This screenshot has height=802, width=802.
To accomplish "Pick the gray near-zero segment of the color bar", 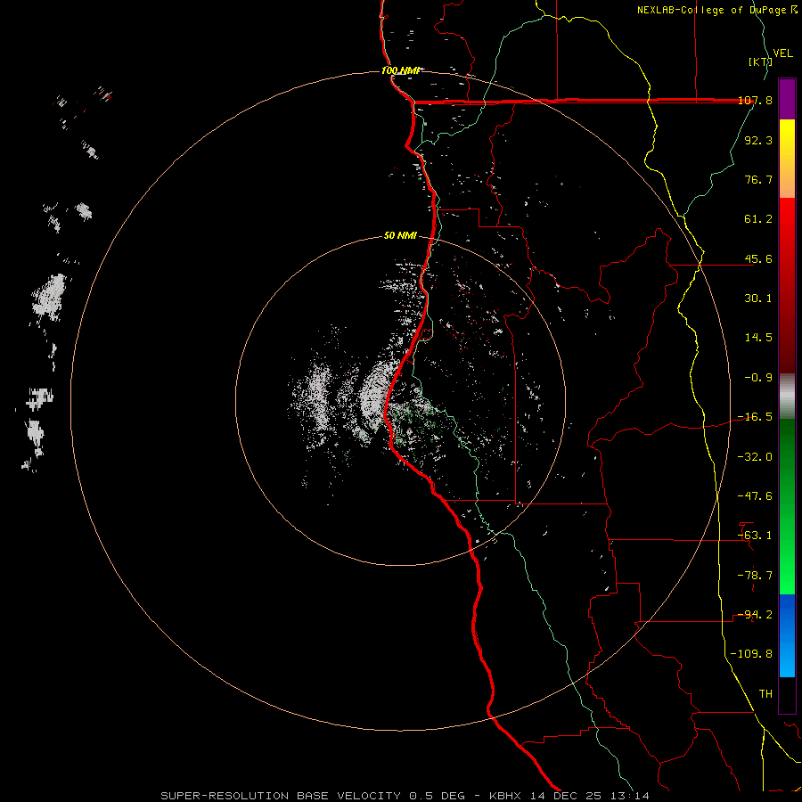I will 787,396.
